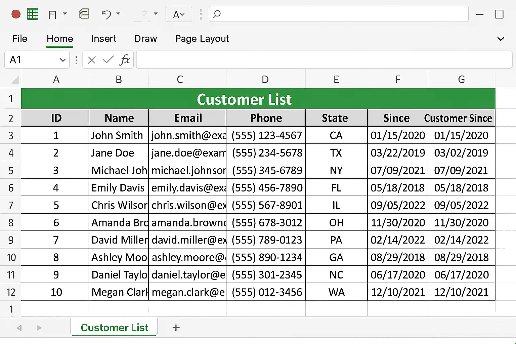Click the green Excel spreadsheet icon
Image resolution: width=516 pixels, height=344 pixels.
(x=33, y=14)
